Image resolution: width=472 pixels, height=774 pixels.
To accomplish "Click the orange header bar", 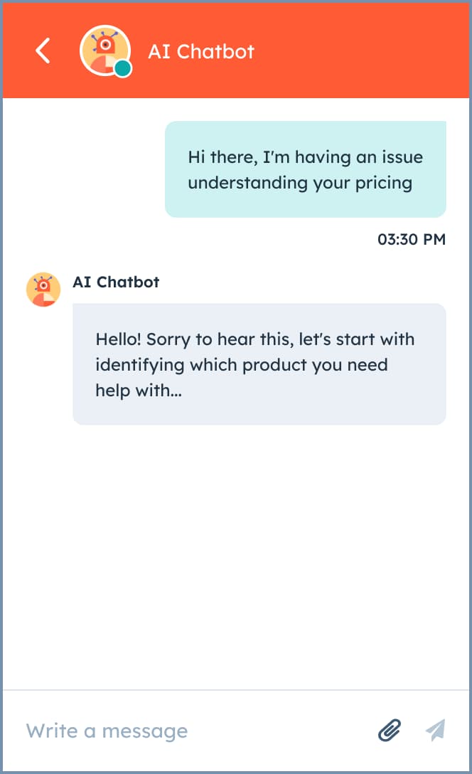I will click(x=320, y=51).
